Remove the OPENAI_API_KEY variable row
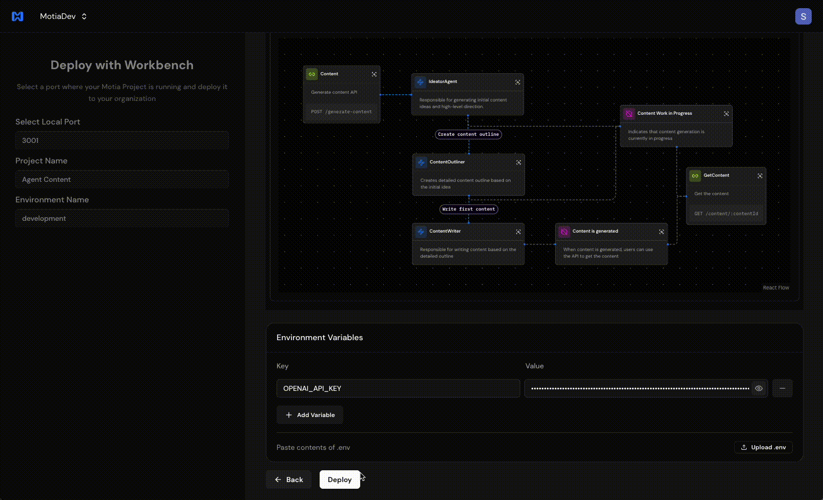The image size is (823, 500). coord(782,388)
